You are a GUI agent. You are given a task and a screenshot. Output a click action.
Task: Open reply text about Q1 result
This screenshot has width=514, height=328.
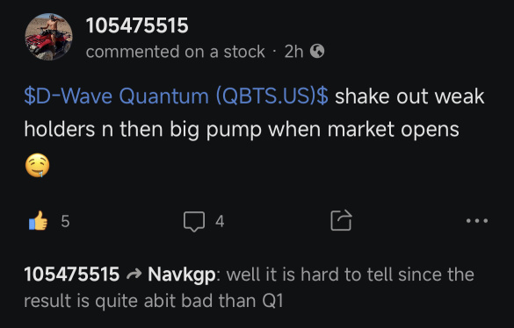(x=250, y=288)
